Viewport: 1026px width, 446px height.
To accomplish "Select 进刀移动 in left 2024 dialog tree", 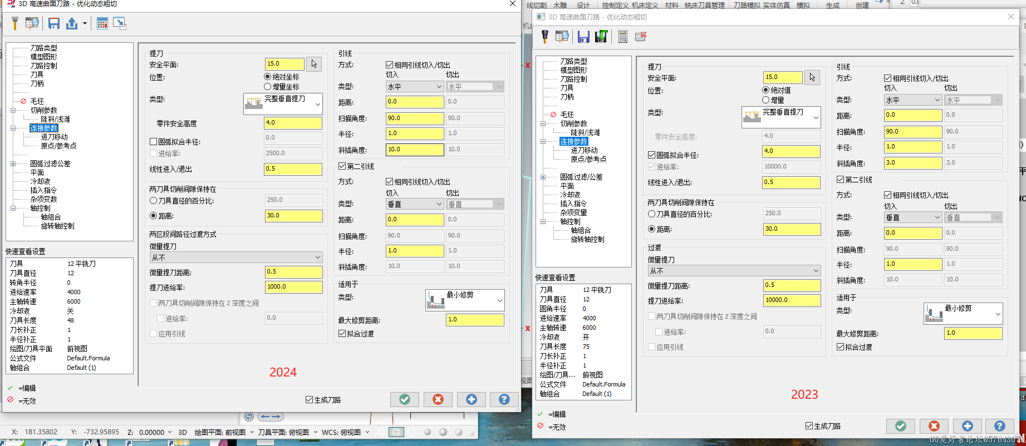I will (x=54, y=137).
